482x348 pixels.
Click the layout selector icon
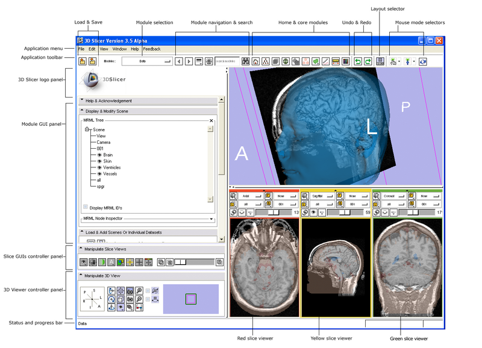[x=380, y=61]
